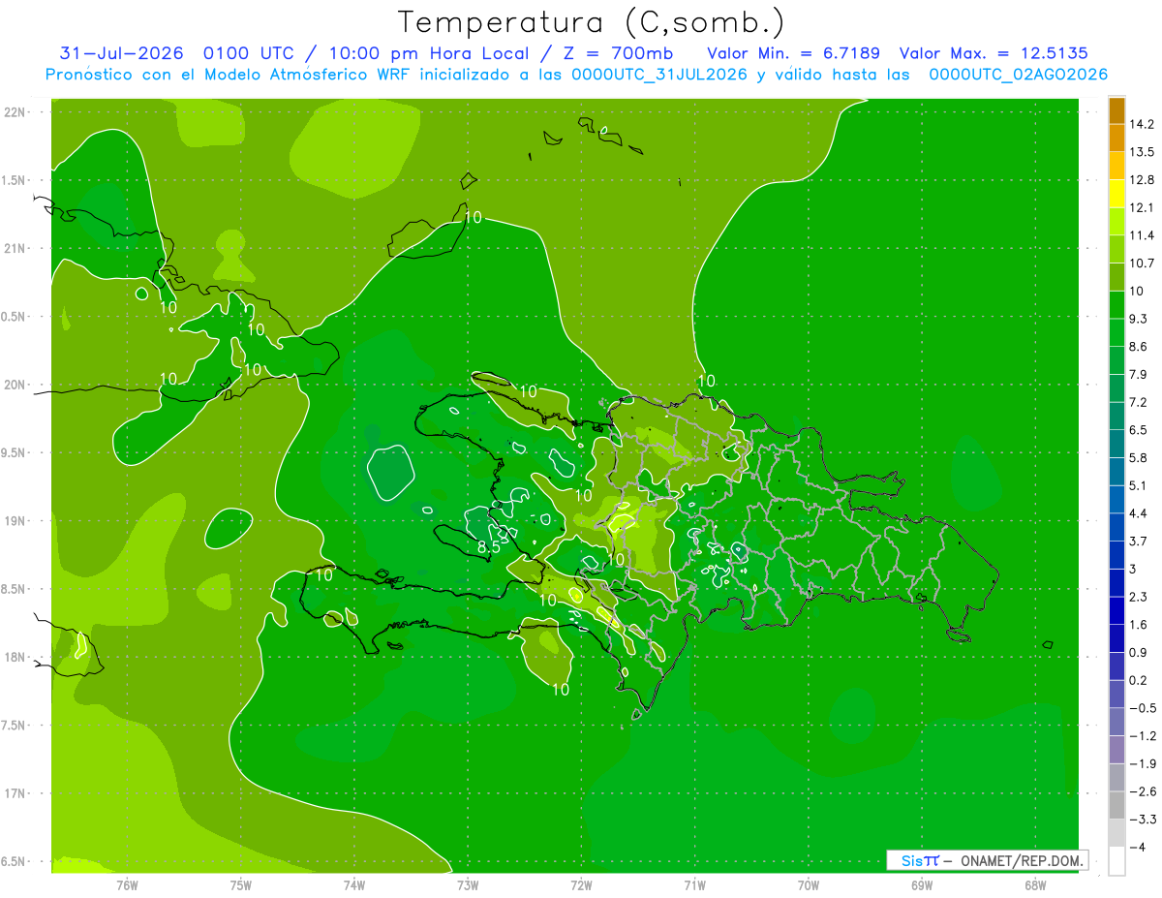Click the colorbar value '-3.3'

(x=1142, y=819)
